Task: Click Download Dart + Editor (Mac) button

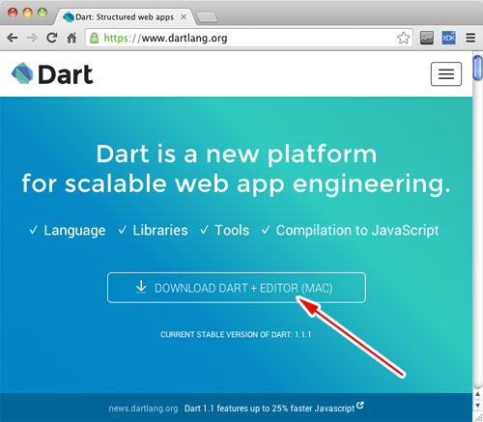Action: (x=237, y=288)
